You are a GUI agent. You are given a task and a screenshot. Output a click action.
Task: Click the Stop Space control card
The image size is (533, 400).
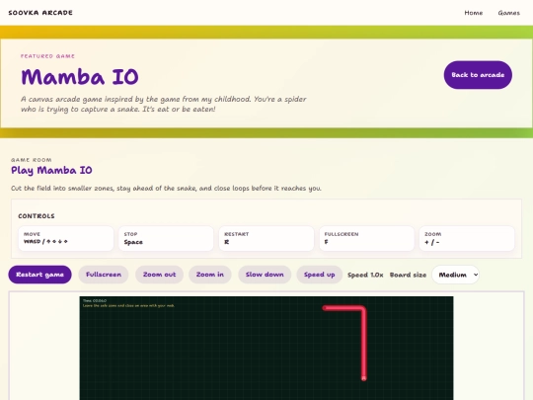coord(166,238)
